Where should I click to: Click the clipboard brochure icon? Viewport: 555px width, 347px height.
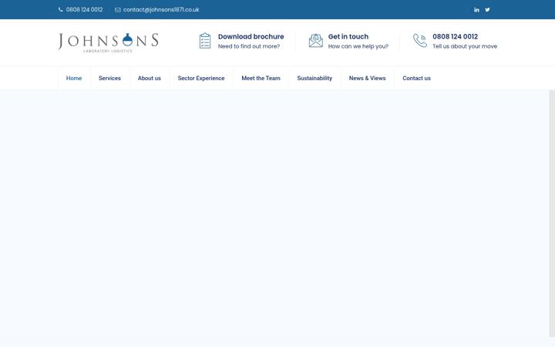click(x=205, y=41)
